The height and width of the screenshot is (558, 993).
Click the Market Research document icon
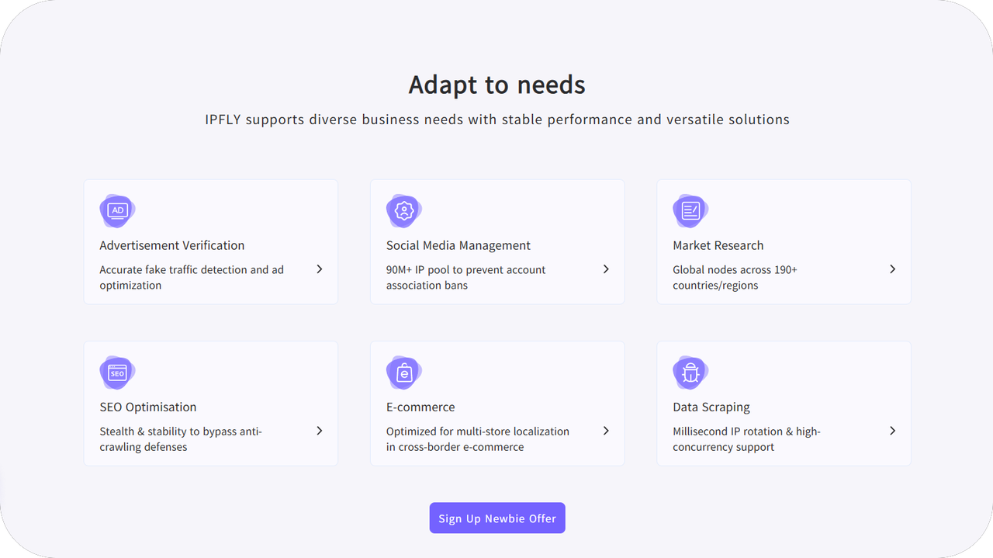pos(690,210)
